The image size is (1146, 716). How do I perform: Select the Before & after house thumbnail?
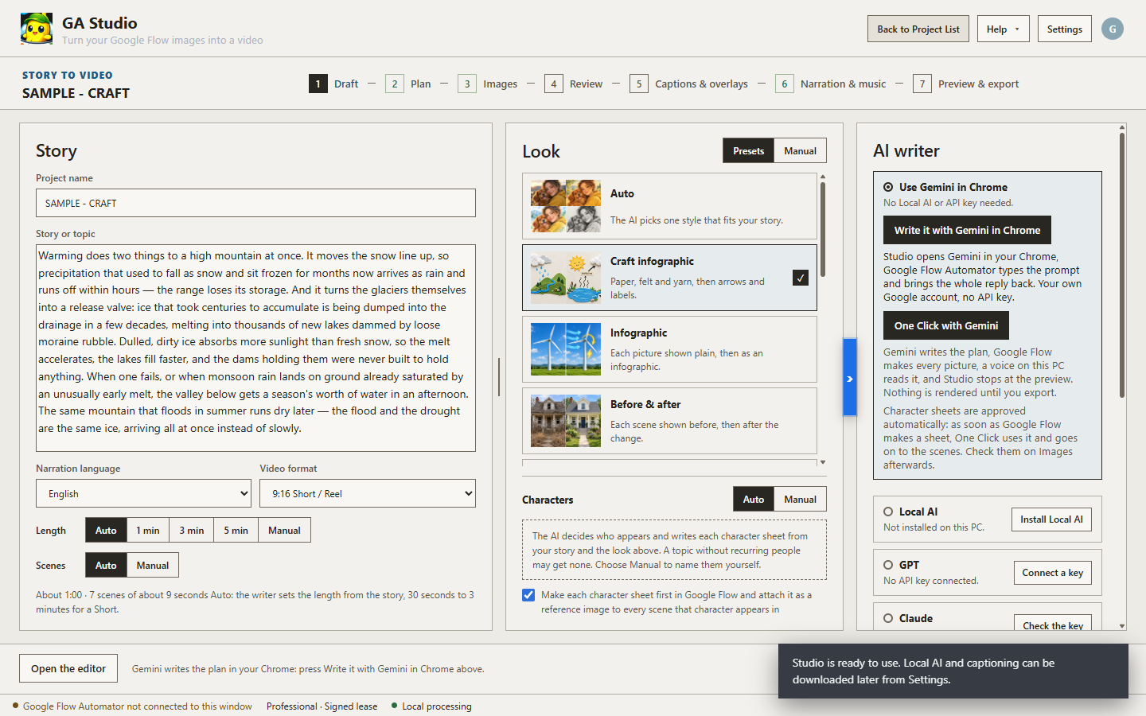click(566, 421)
